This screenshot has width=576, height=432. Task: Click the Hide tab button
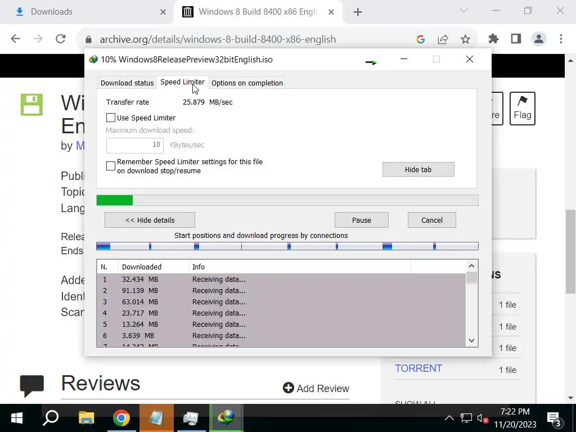pos(418,169)
